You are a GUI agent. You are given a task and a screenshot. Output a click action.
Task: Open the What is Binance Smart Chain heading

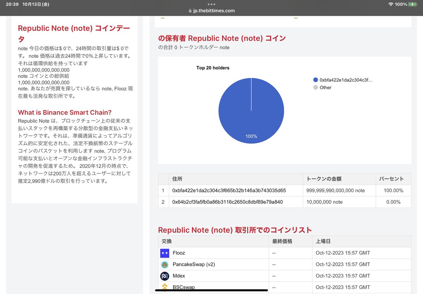tap(65, 112)
